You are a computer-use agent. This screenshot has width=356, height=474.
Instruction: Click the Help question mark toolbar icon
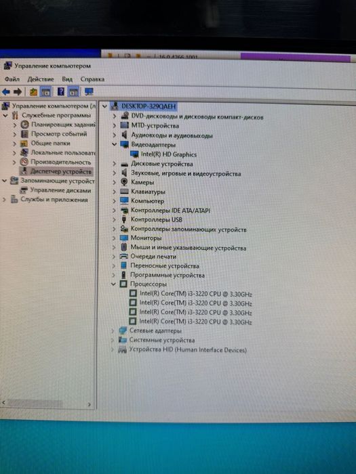60,91
